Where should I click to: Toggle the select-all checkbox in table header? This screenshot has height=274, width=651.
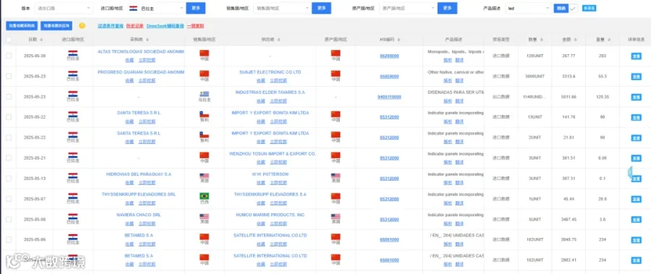click(x=9, y=40)
